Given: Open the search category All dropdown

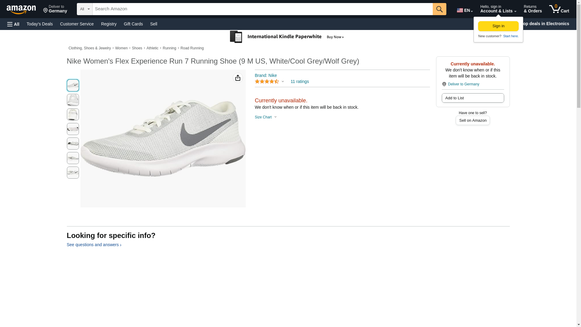Looking at the screenshot, I should [x=84, y=9].
